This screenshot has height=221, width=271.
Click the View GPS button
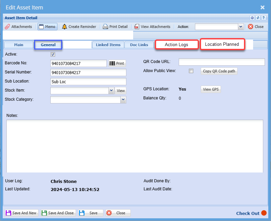[211, 89]
